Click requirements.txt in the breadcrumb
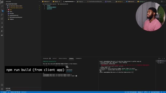The image size is (166, 93). [64, 4]
